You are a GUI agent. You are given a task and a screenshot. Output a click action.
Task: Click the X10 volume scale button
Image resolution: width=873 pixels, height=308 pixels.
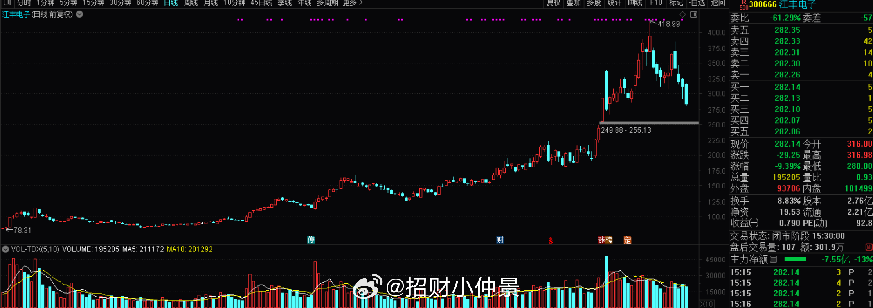707,304
